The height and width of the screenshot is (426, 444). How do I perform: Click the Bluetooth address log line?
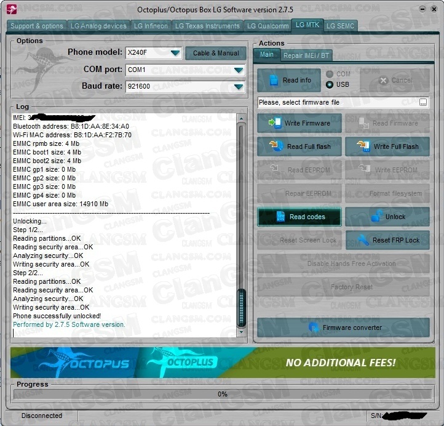(71, 126)
